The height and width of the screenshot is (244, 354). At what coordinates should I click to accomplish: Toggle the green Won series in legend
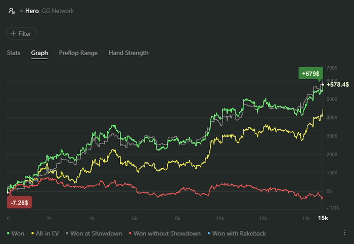pos(16,233)
